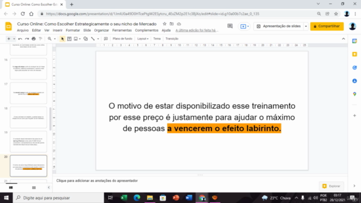The image size is (361, 203).
Task: Click the present to meeting icon
Action: coord(243,27)
